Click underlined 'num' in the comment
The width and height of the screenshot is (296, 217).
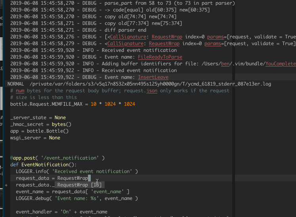pyautogui.click(x=20, y=91)
